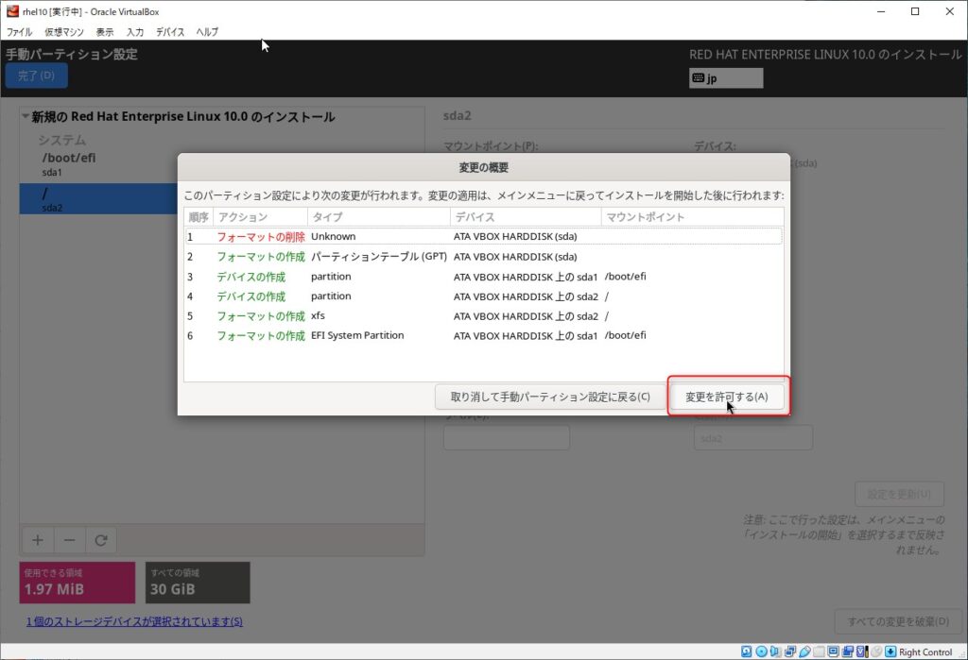Open the 仮想マシン menu
The height and width of the screenshot is (660, 968).
(x=64, y=32)
